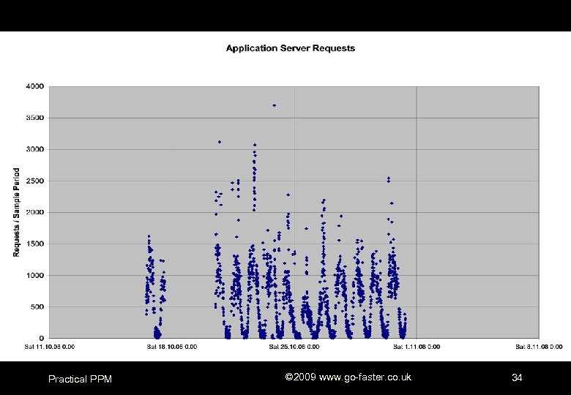The width and height of the screenshot is (571, 395).
Task: Click the y-axis value 0
Action: click(x=42, y=338)
